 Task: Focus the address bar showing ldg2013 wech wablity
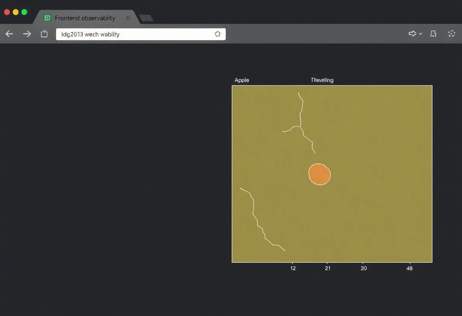tap(141, 34)
